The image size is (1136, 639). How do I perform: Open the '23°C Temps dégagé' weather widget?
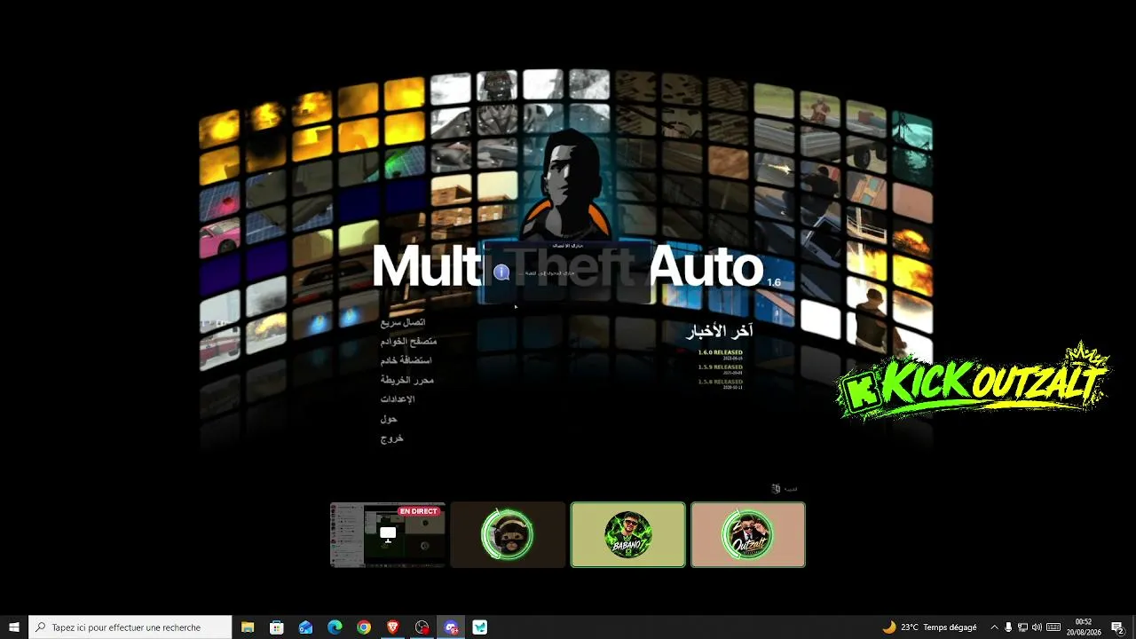929,627
